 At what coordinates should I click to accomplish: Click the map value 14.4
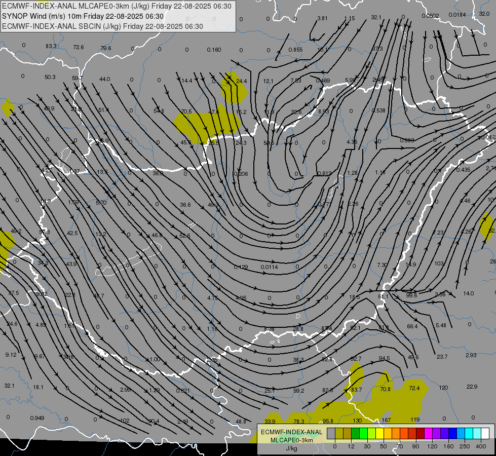click(186, 81)
